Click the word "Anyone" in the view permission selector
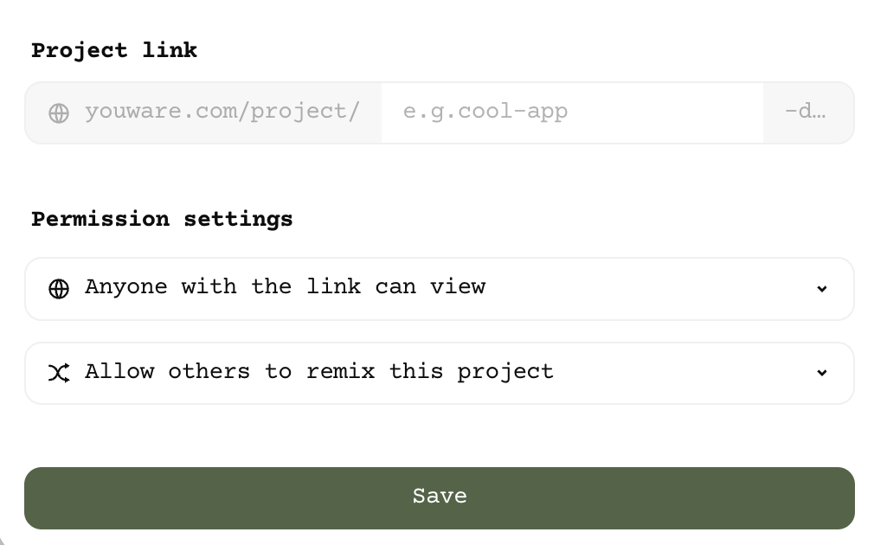The height and width of the screenshot is (545, 874). (x=126, y=286)
